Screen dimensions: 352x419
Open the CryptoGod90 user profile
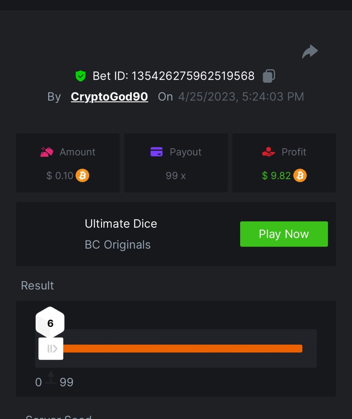coord(109,97)
